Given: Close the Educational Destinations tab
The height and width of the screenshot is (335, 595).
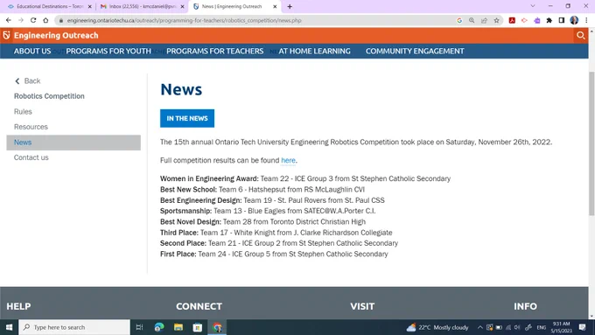Looking at the screenshot, I should [x=90, y=6].
